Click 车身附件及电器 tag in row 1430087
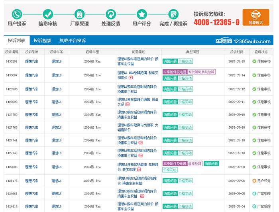Screen dimensions: 279x212 point(175,72)
